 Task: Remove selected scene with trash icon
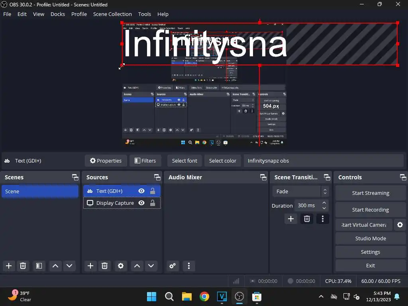pyautogui.click(x=23, y=266)
